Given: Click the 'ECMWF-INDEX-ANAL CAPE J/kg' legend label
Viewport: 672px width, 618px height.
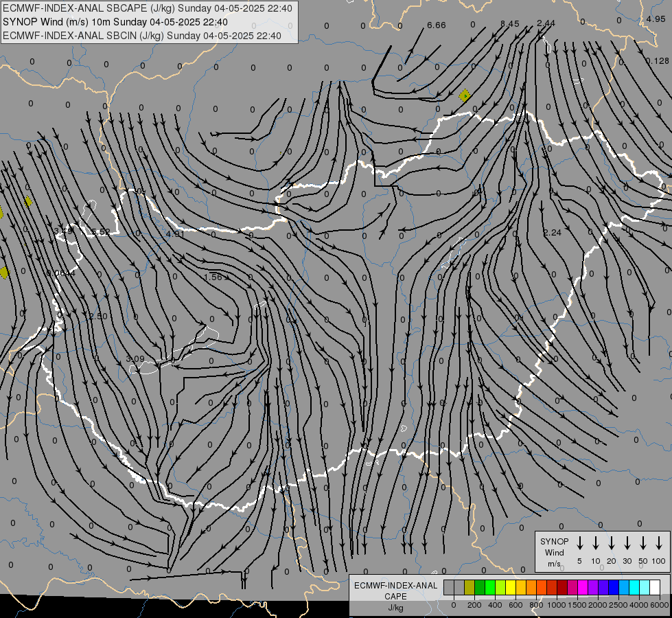Looking at the screenshot, I should pyautogui.click(x=395, y=596).
